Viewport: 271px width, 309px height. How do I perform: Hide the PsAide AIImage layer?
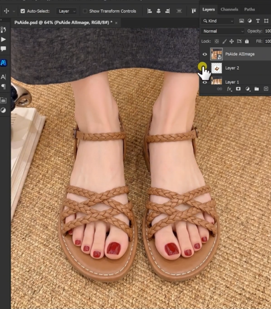[x=205, y=54]
